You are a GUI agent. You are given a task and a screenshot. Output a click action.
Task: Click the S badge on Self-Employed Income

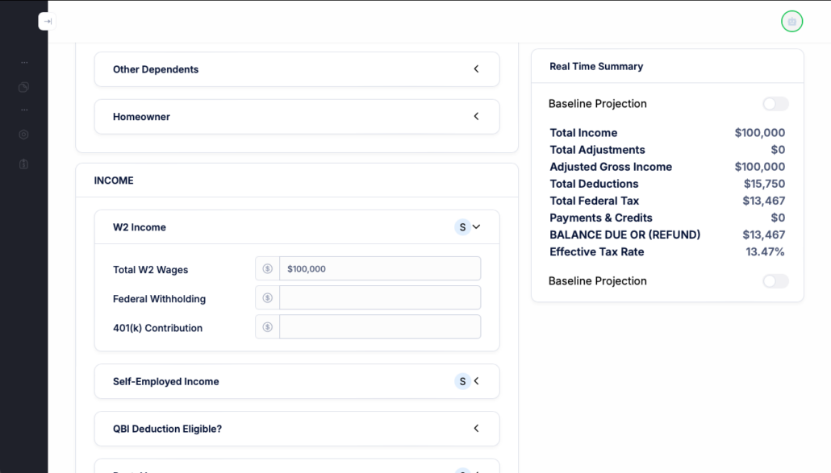pyautogui.click(x=462, y=381)
